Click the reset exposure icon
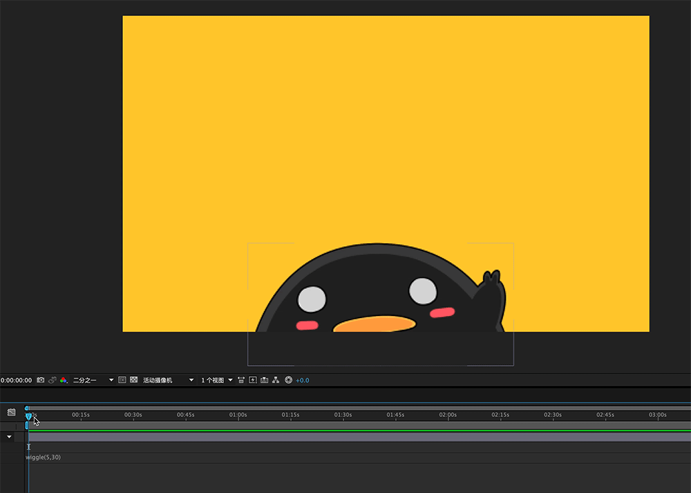Screen dimensions: 691x493 pos(289,380)
